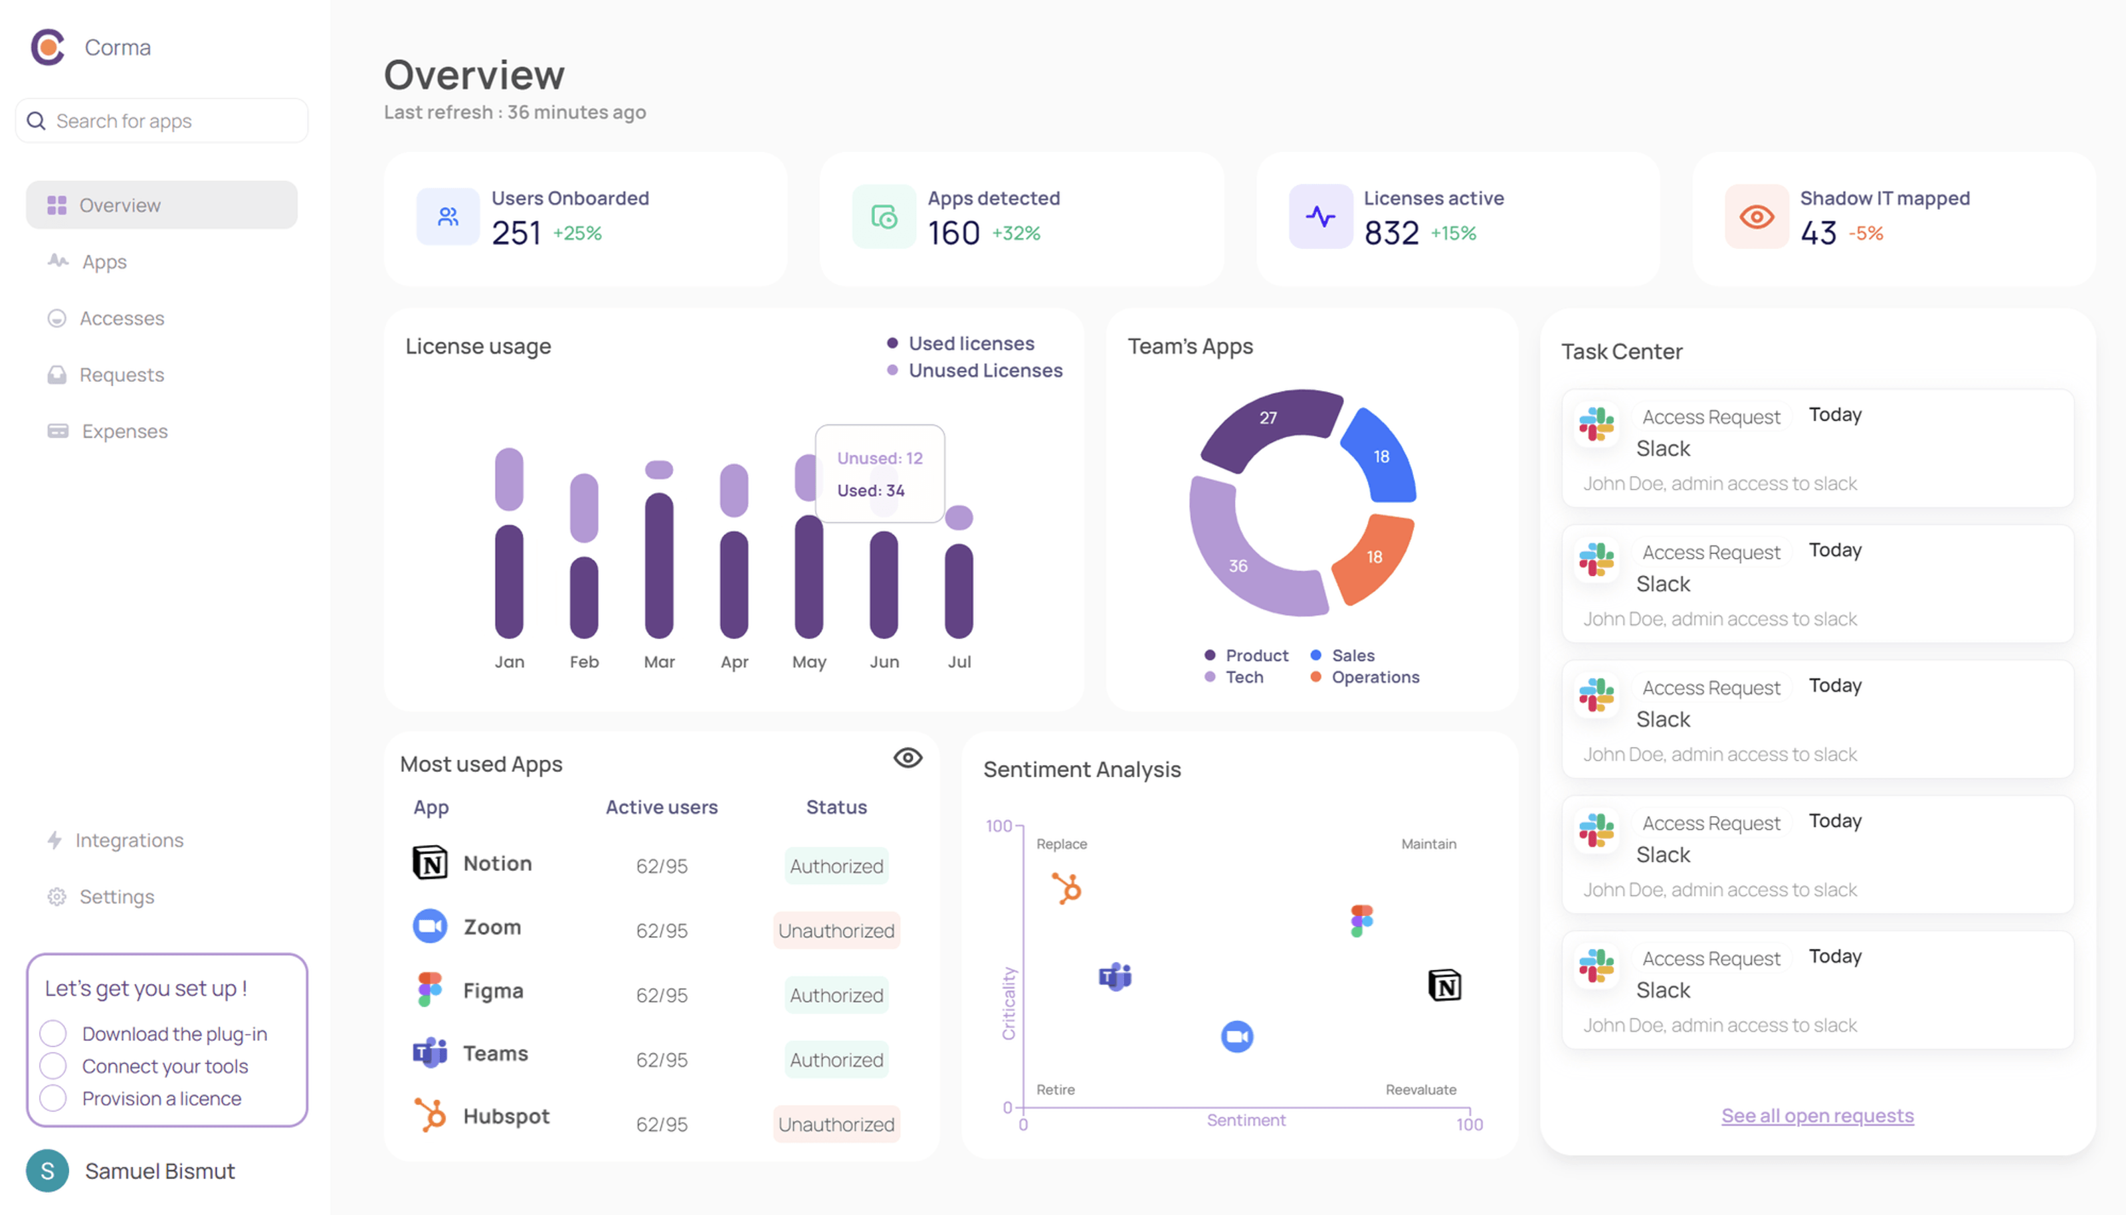
Task: Click the Users Onboarded icon
Action: 448,217
